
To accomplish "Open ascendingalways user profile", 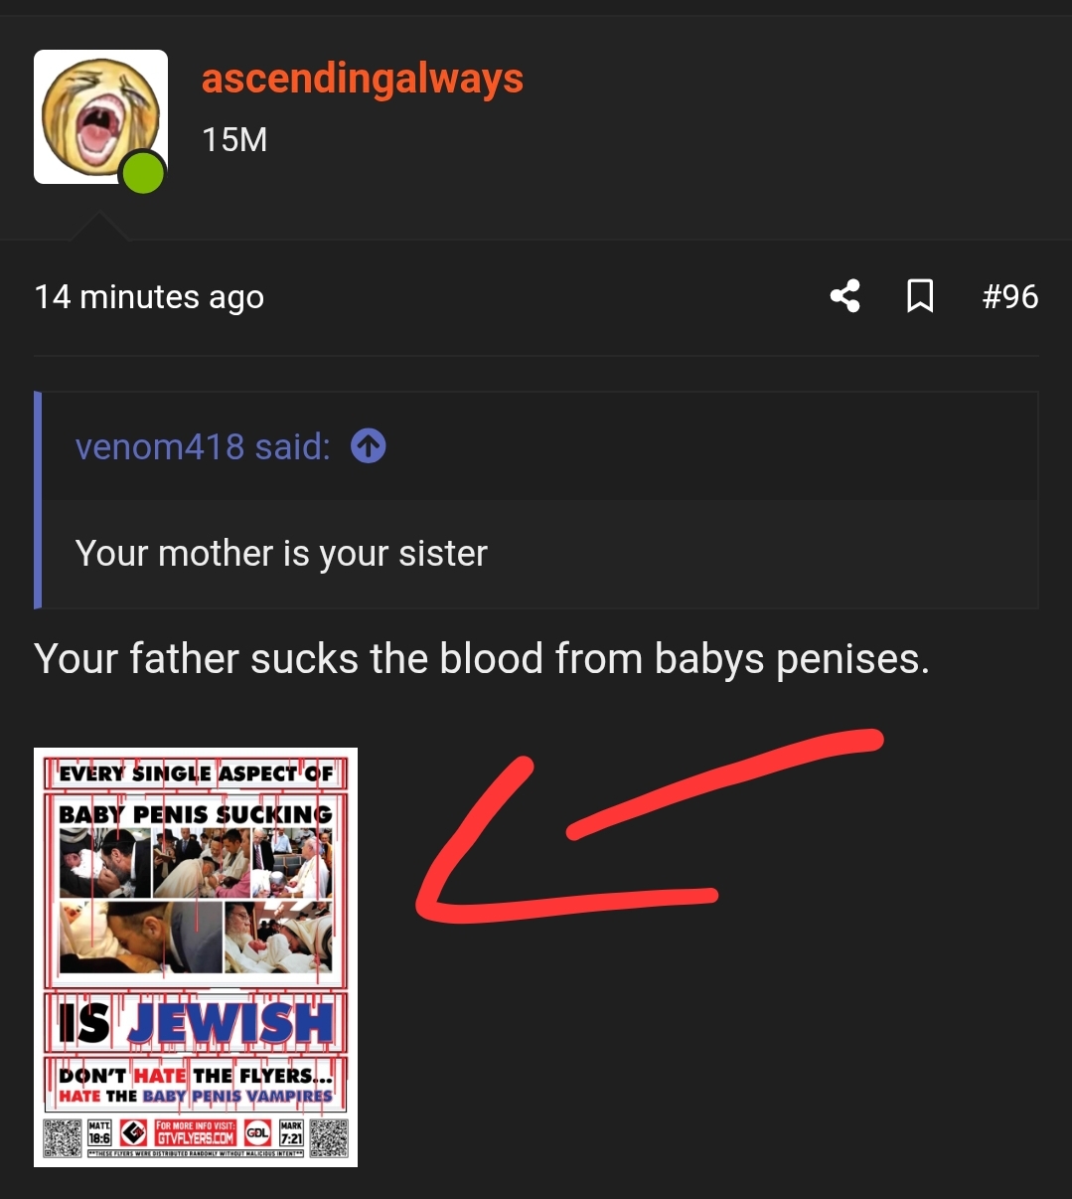I will tap(362, 79).
